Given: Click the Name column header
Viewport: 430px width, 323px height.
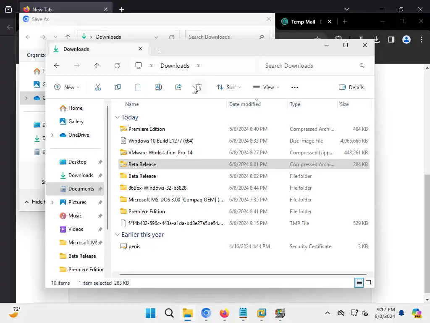Looking at the screenshot, I should coord(132,104).
